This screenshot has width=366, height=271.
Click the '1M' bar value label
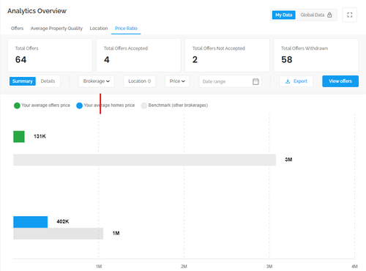pyautogui.click(x=116, y=233)
